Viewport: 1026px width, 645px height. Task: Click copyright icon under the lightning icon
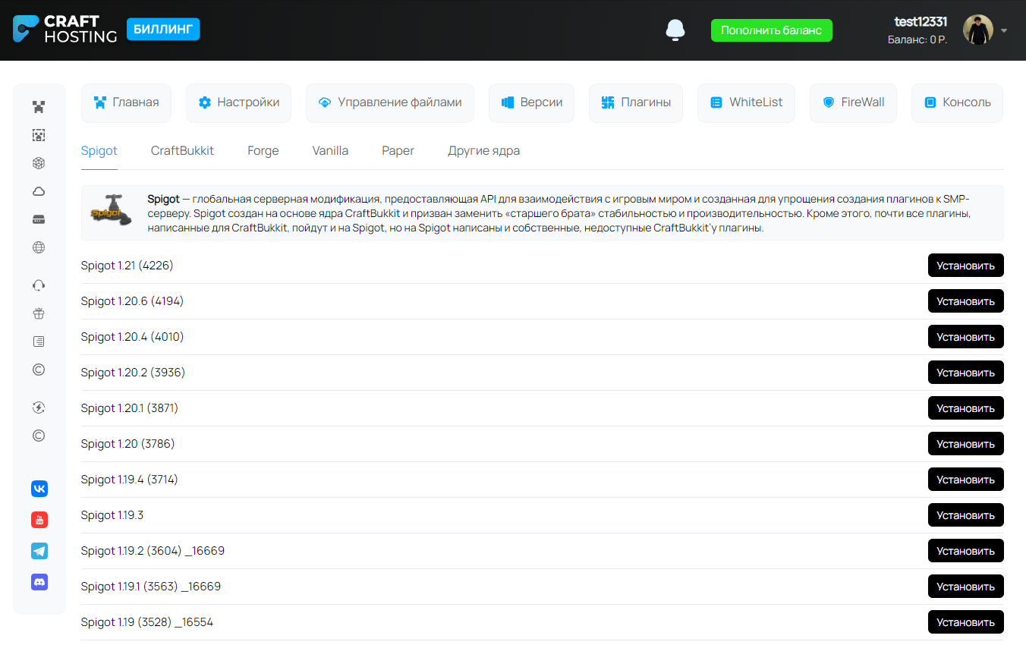click(39, 436)
